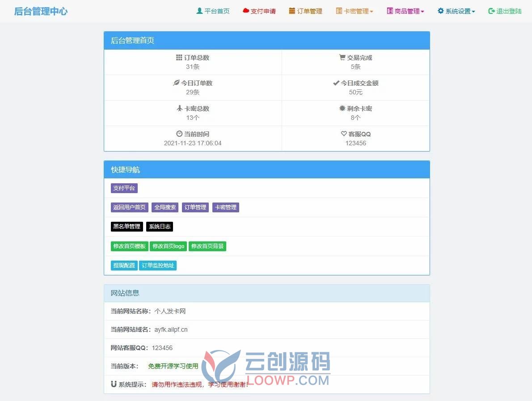Open the 系统日志 shortcut
This screenshot has width=532, height=401.
(160, 227)
